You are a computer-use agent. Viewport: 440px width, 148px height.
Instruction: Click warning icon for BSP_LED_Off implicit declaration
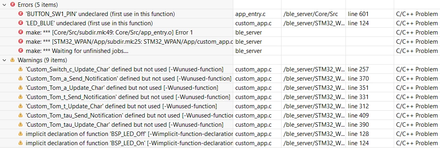point(20,134)
